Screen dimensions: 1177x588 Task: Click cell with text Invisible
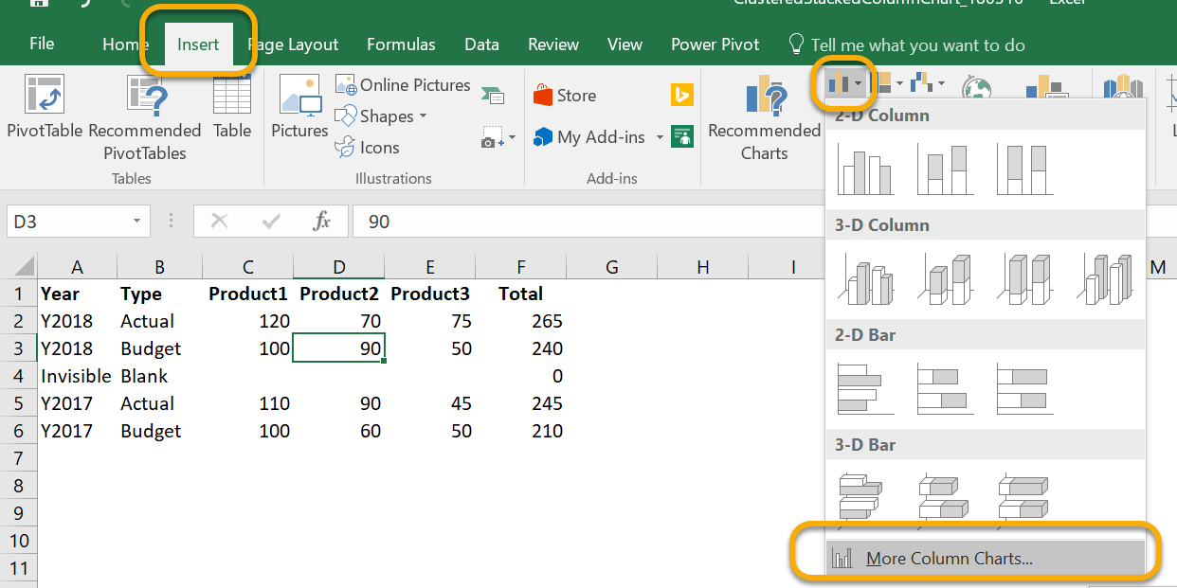click(x=76, y=376)
